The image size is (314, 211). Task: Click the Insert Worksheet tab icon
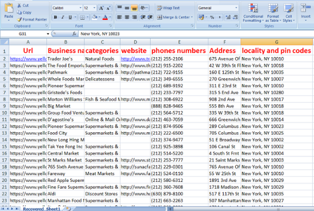(69, 209)
